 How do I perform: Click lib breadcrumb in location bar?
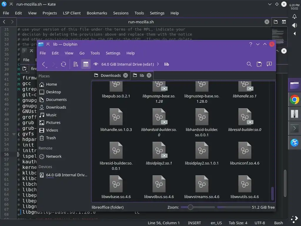tap(166, 64)
